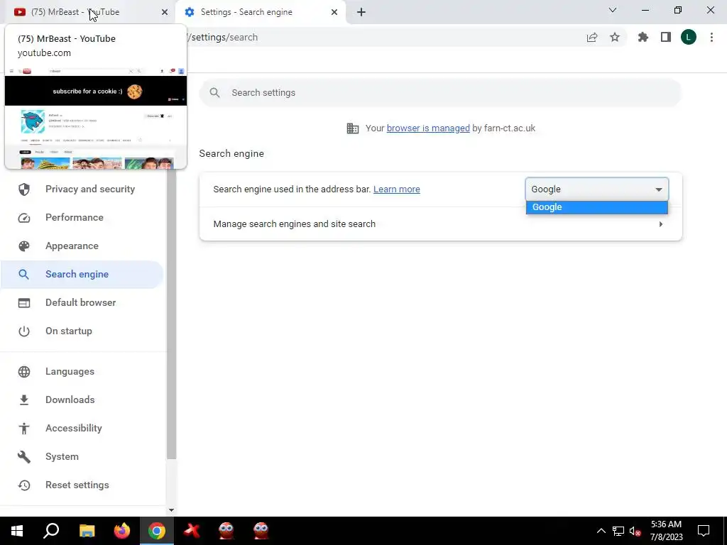Click the sidebar vertical scrollbar thumb

point(171,314)
